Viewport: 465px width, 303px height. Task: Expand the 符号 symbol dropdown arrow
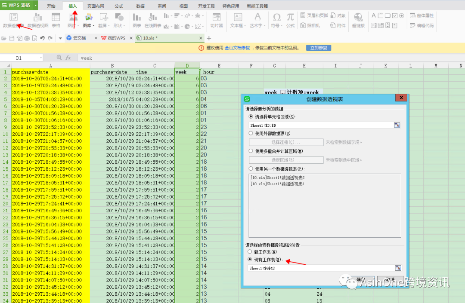point(282,25)
